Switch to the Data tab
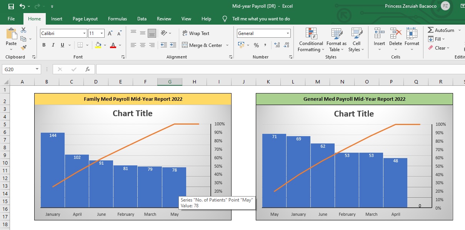This screenshot has height=230, width=465. [142, 19]
